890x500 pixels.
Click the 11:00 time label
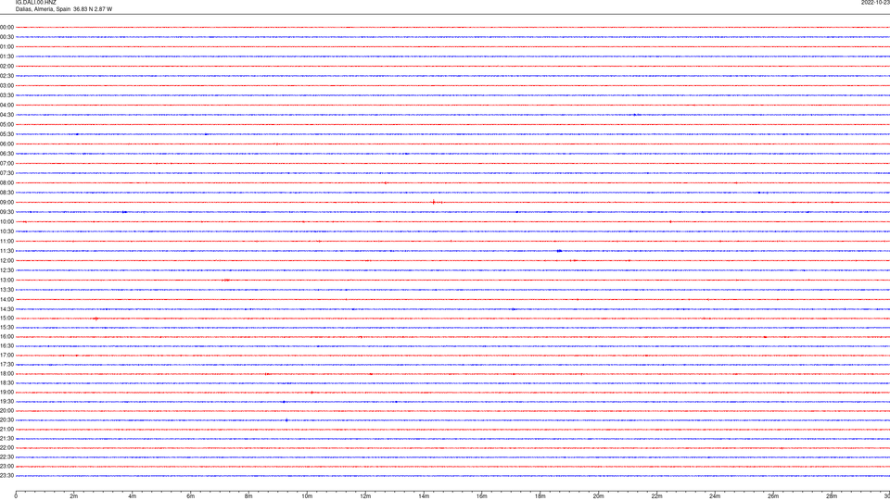(6, 241)
